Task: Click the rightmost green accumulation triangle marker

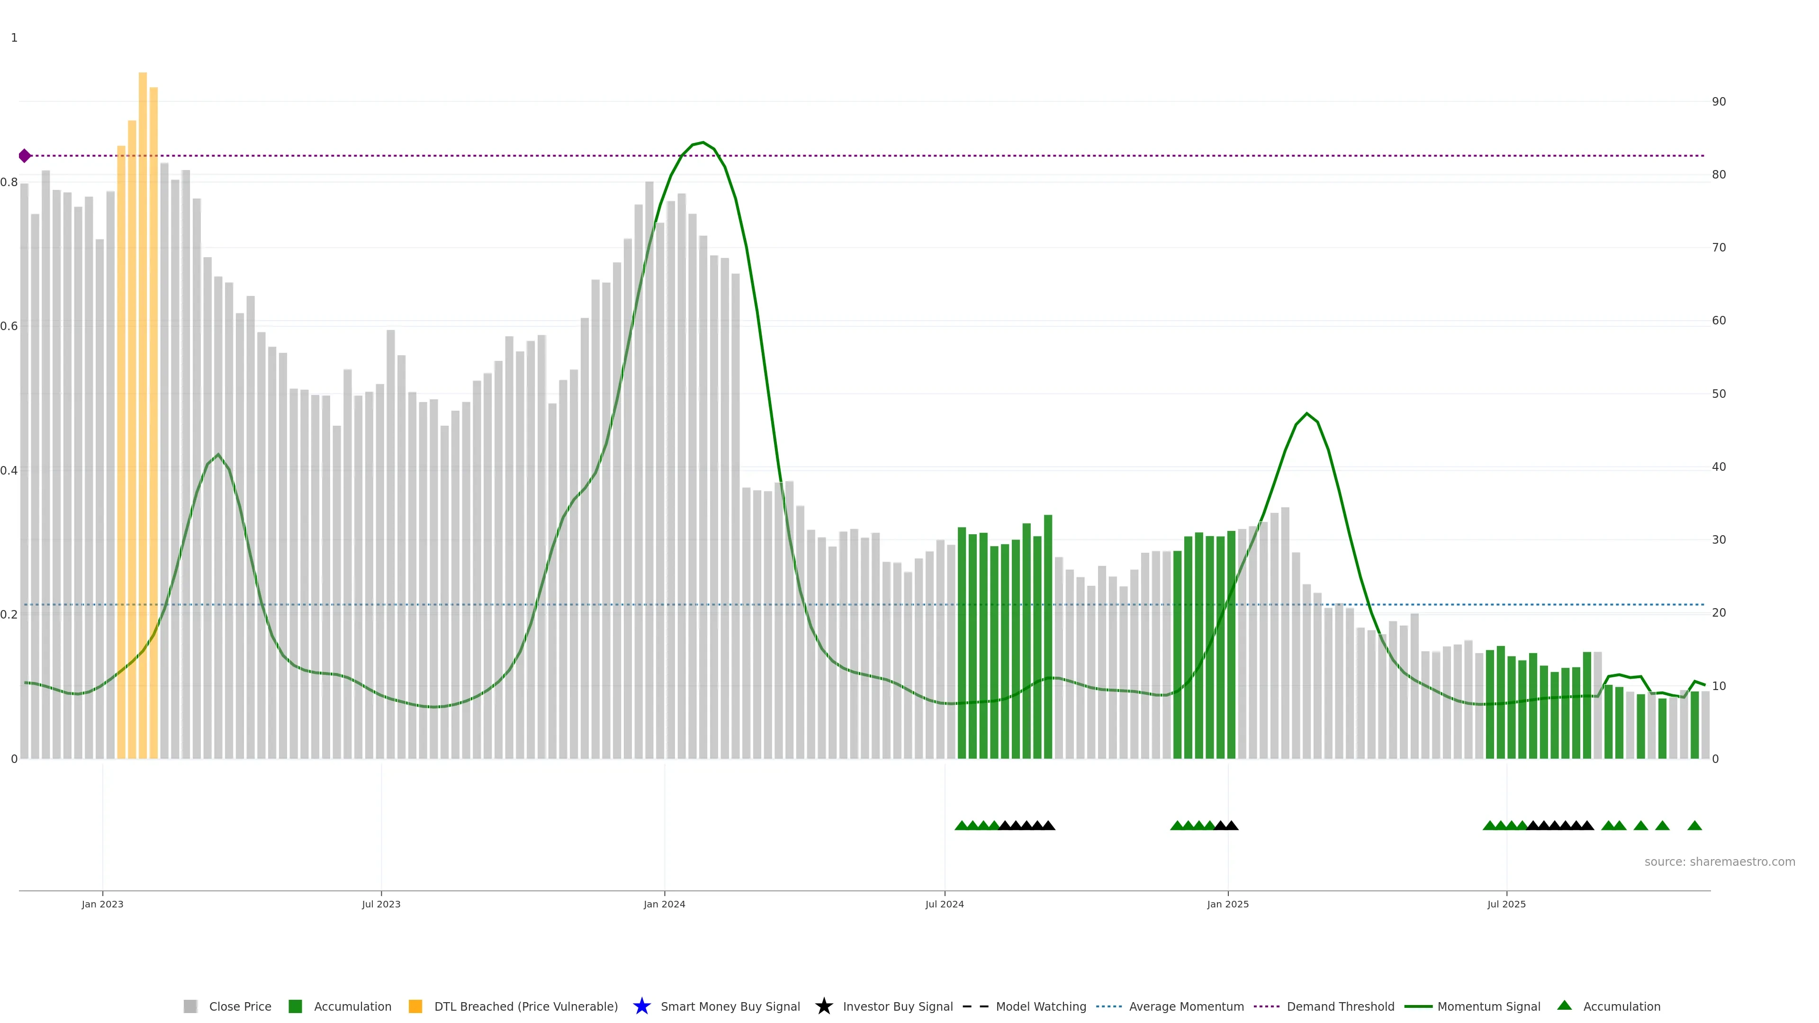Action: 1694,826
